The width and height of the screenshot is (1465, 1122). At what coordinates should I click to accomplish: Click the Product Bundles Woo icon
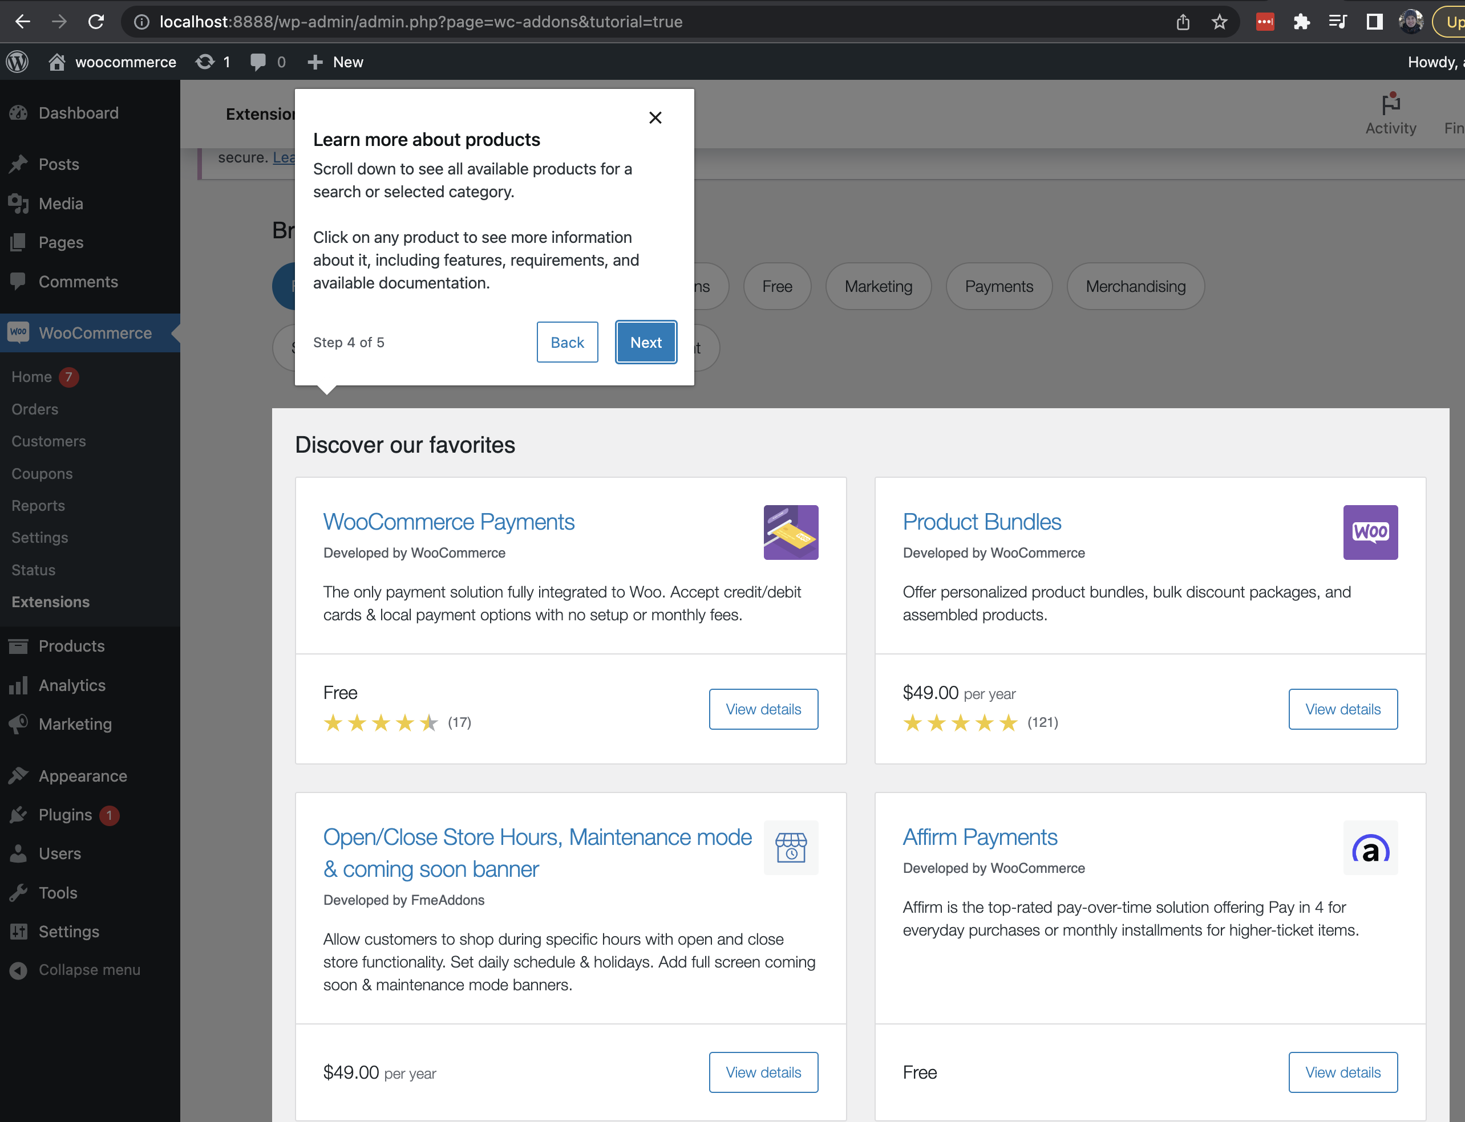coord(1370,532)
